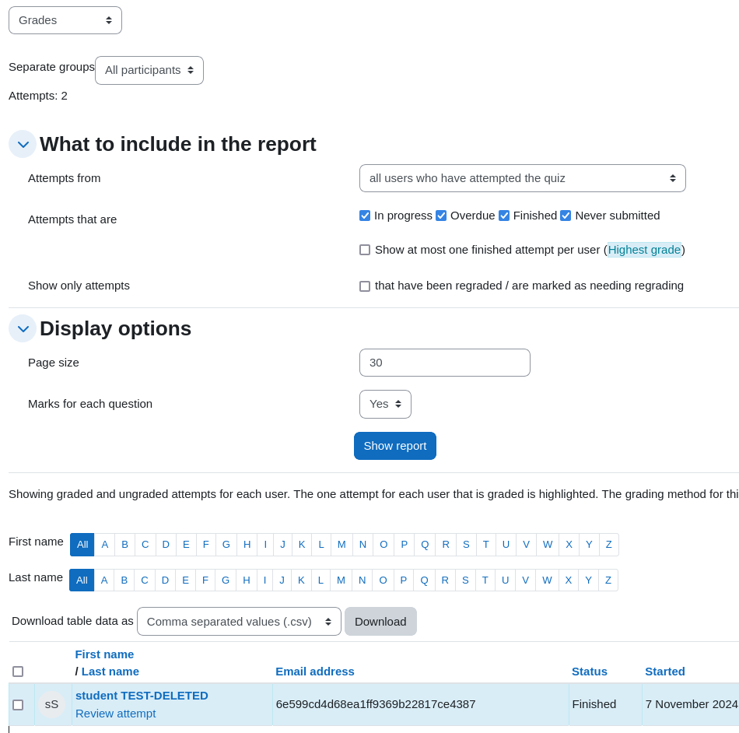Sort table by Email address column
The height and width of the screenshot is (733, 739).
click(x=315, y=672)
